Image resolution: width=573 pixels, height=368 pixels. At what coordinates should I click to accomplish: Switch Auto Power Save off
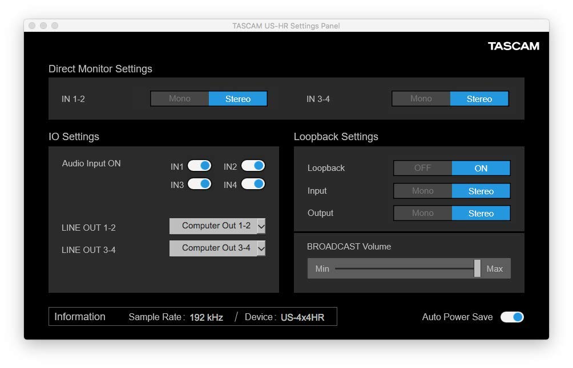[x=513, y=317]
